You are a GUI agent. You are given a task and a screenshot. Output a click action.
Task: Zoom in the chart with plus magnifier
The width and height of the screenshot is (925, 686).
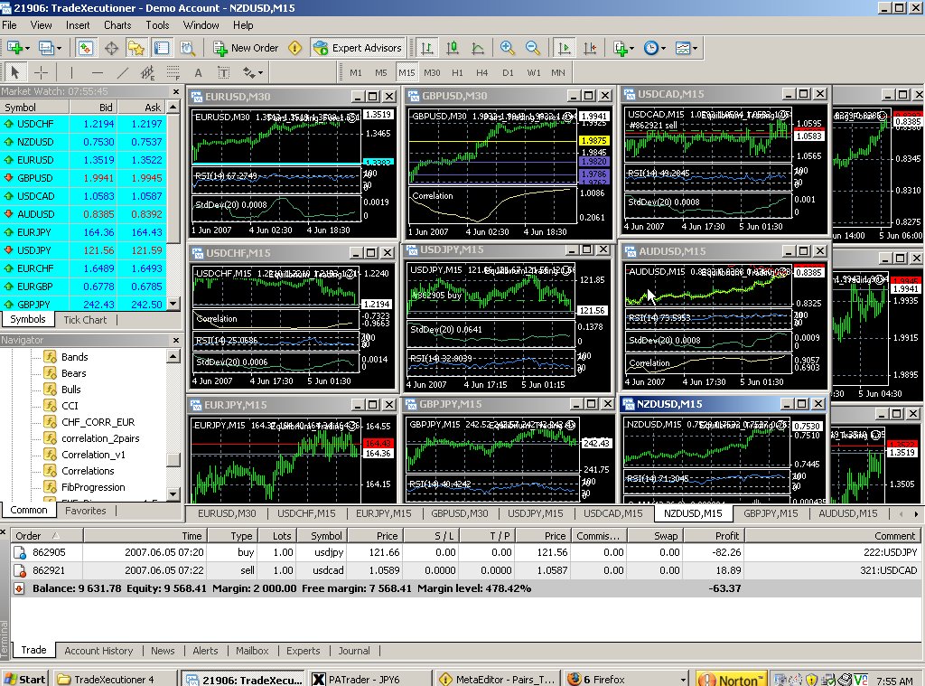(x=507, y=48)
